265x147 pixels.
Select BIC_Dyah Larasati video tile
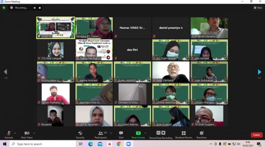pyautogui.click(x=171, y=50)
